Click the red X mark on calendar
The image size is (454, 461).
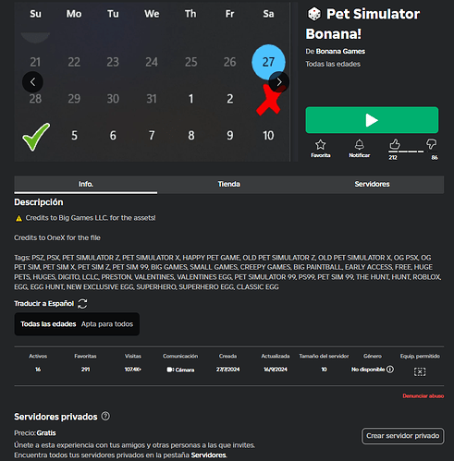coord(268,100)
